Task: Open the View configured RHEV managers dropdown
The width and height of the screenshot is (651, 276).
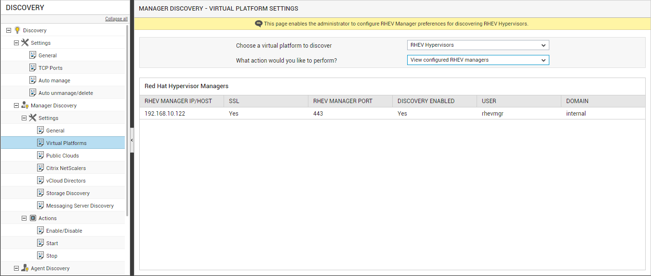Action: pos(478,60)
